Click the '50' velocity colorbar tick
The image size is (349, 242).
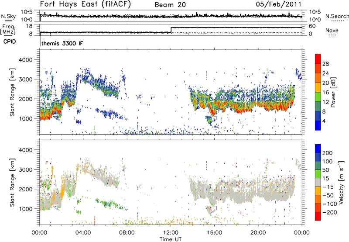325,170
